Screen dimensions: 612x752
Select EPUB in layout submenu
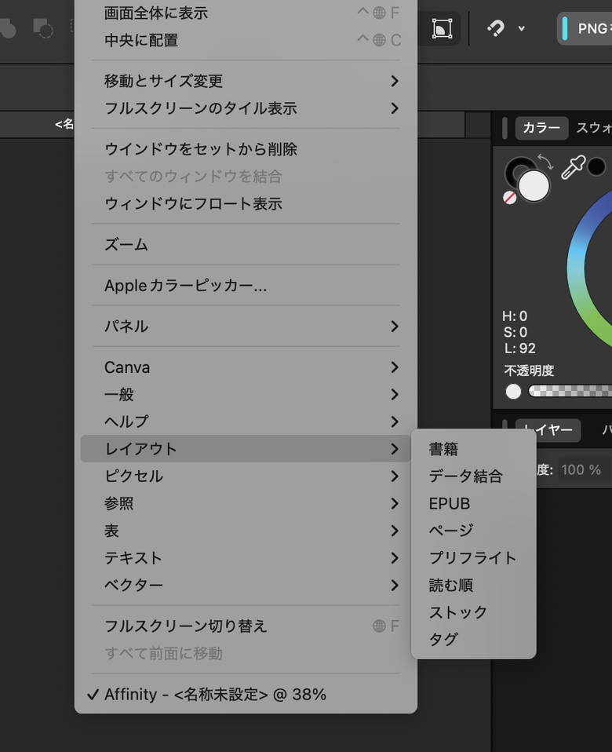[473, 504]
